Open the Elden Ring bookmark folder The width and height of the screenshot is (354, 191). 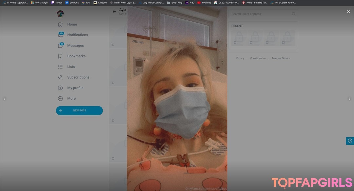coord(174,3)
